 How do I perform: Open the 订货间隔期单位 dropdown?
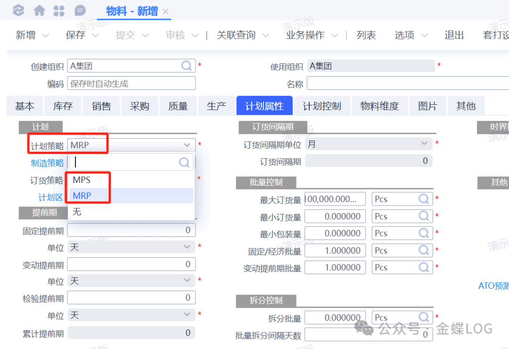424,144
